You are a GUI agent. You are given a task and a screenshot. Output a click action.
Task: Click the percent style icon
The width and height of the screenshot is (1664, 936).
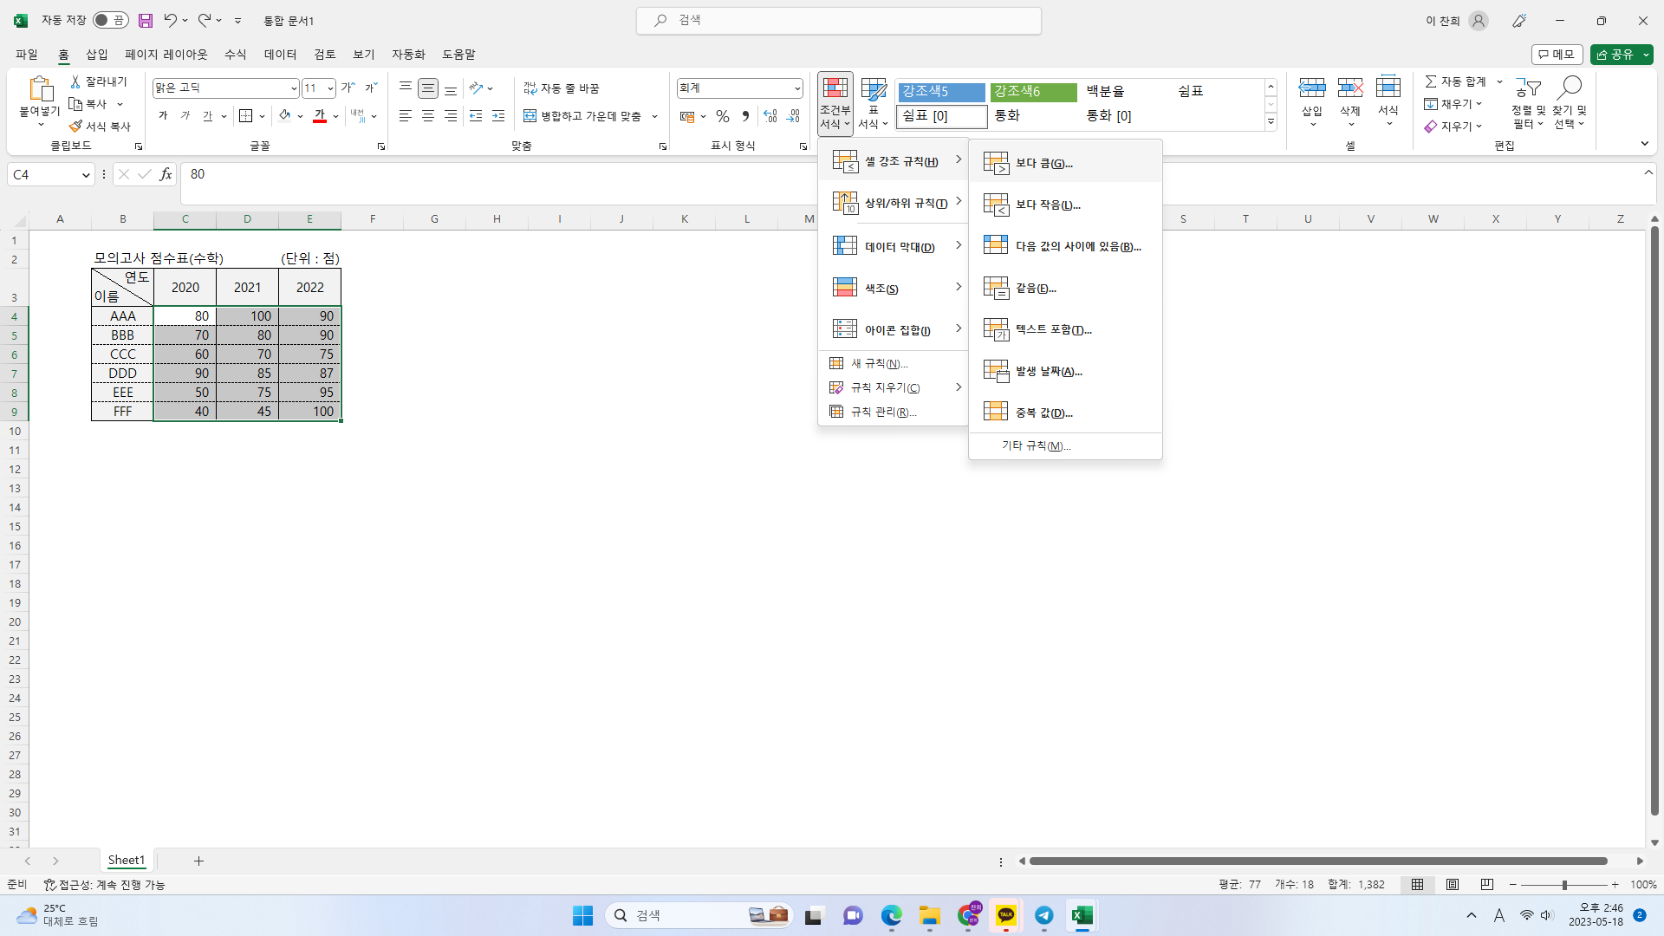coord(723,116)
